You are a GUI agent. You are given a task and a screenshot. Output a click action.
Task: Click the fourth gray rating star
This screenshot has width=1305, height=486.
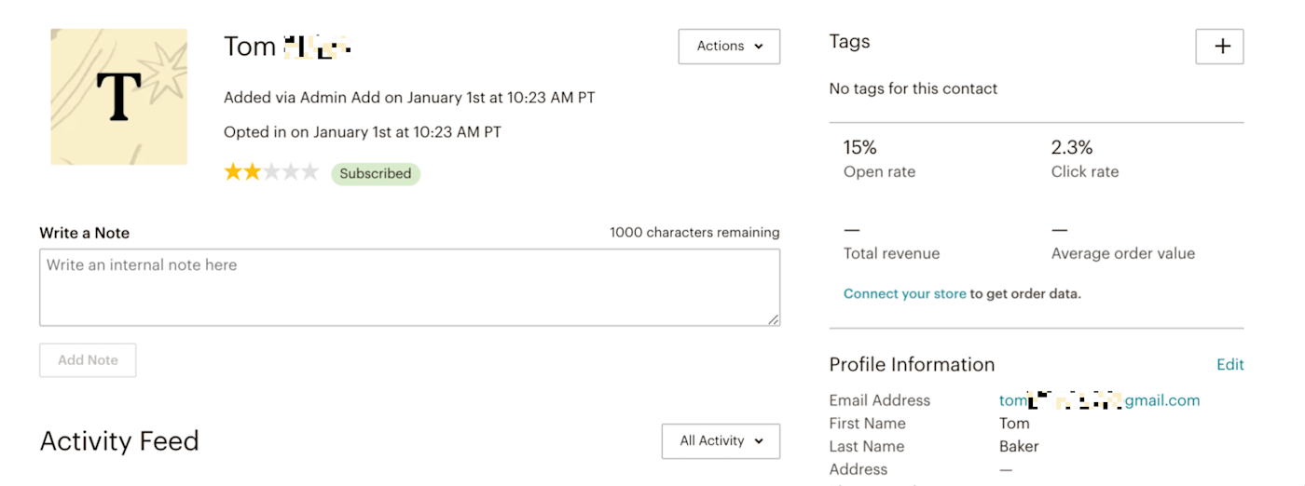click(x=291, y=172)
